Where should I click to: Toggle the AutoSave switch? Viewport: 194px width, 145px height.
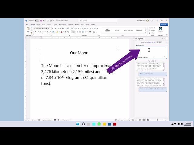coord(37,21)
